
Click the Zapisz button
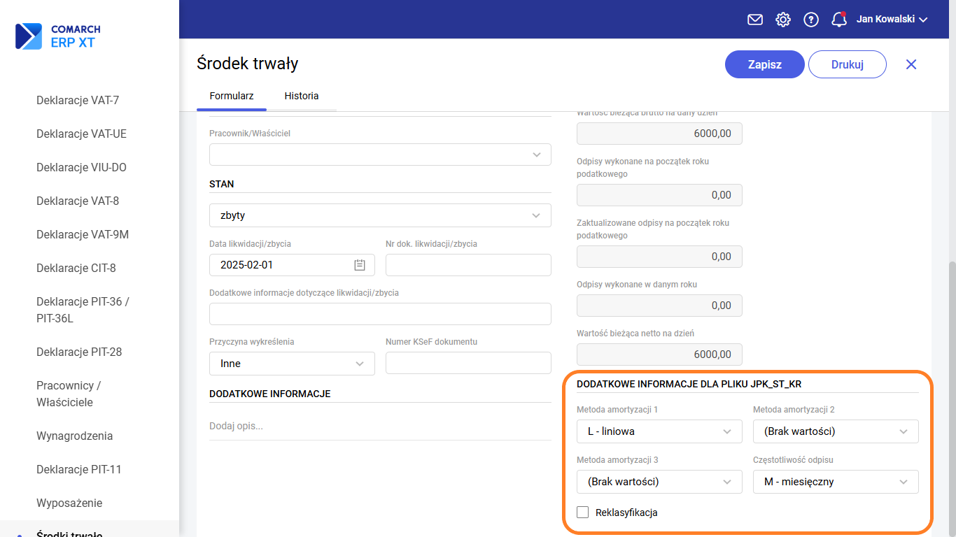click(764, 64)
